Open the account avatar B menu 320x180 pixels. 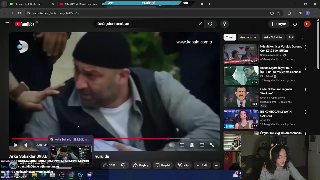[x=307, y=24]
